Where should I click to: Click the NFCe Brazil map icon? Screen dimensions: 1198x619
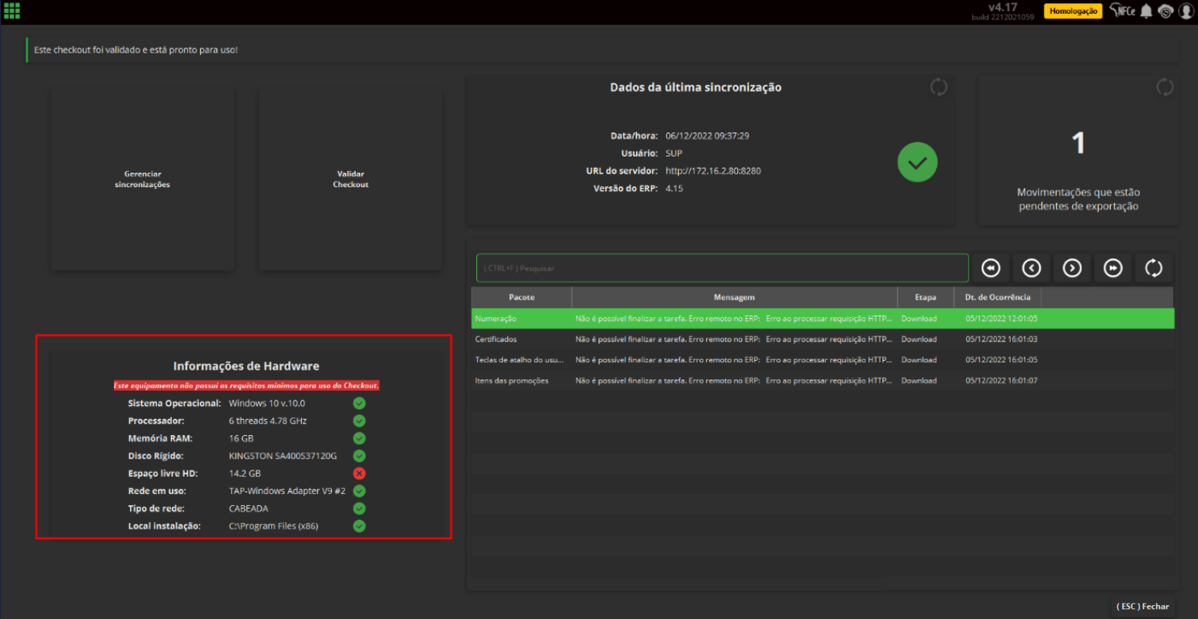pyautogui.click(x=1121, y=10)
